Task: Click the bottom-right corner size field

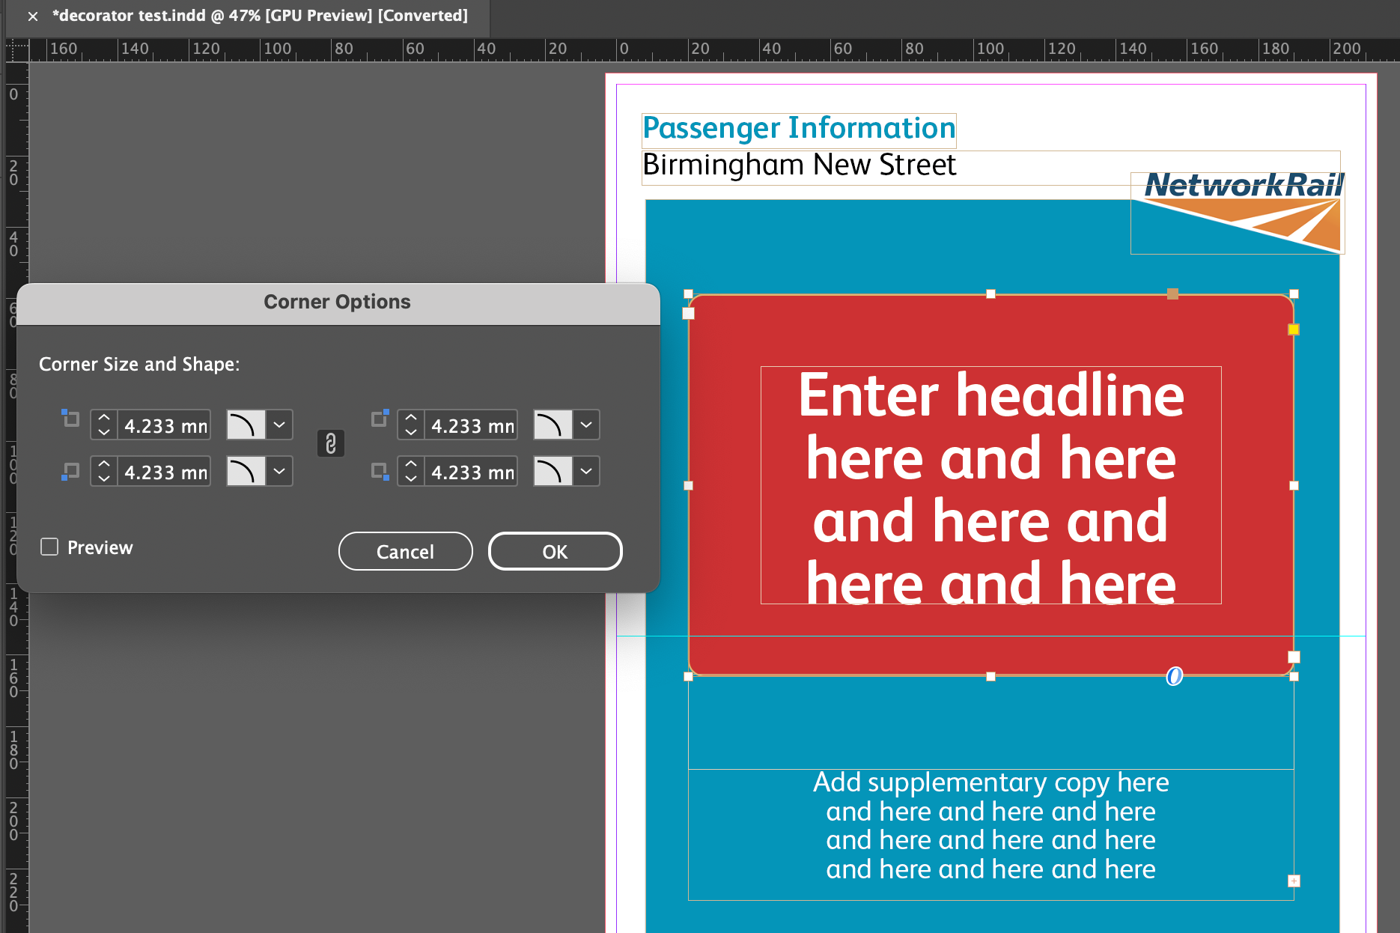Action: point(471,472)
